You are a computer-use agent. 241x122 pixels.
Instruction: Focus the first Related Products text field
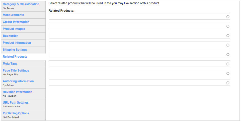[x=139, y=16]
